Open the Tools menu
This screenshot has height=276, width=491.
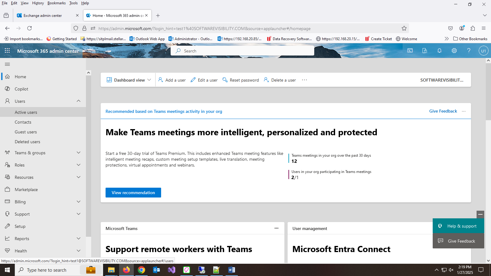[73, 3]
